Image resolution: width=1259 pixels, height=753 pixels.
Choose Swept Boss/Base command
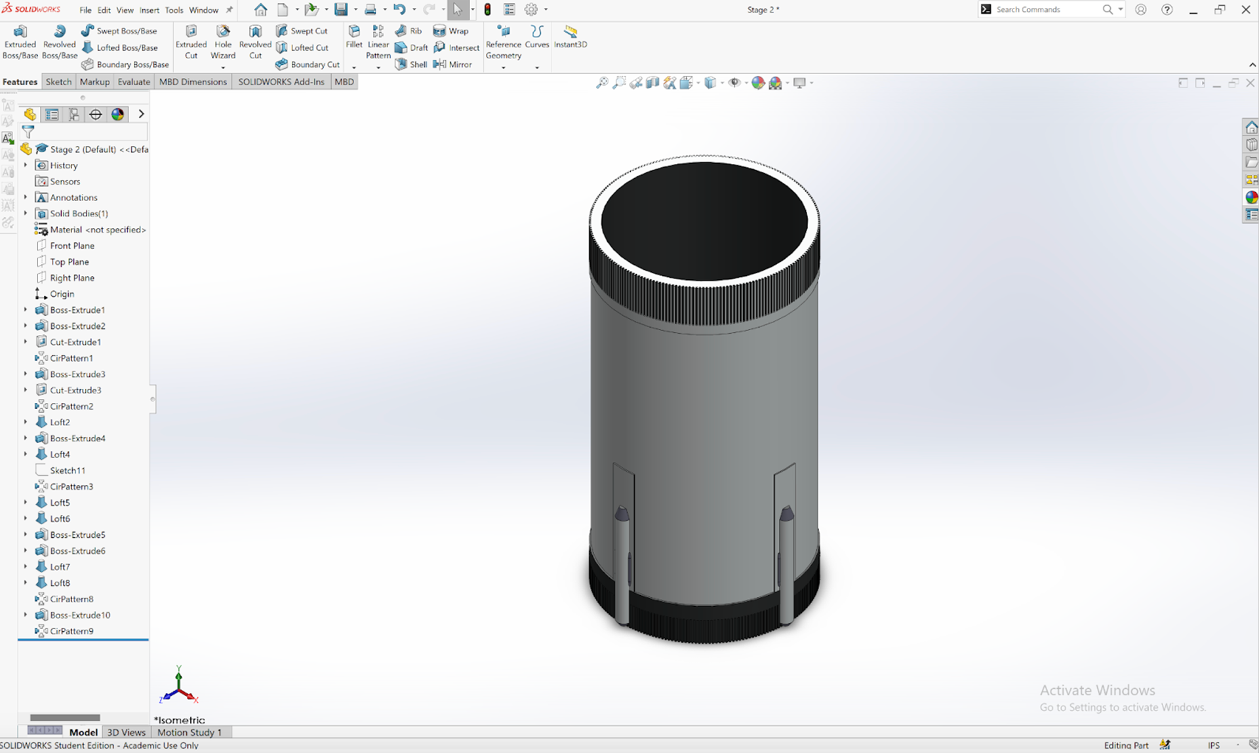point(119,31)
